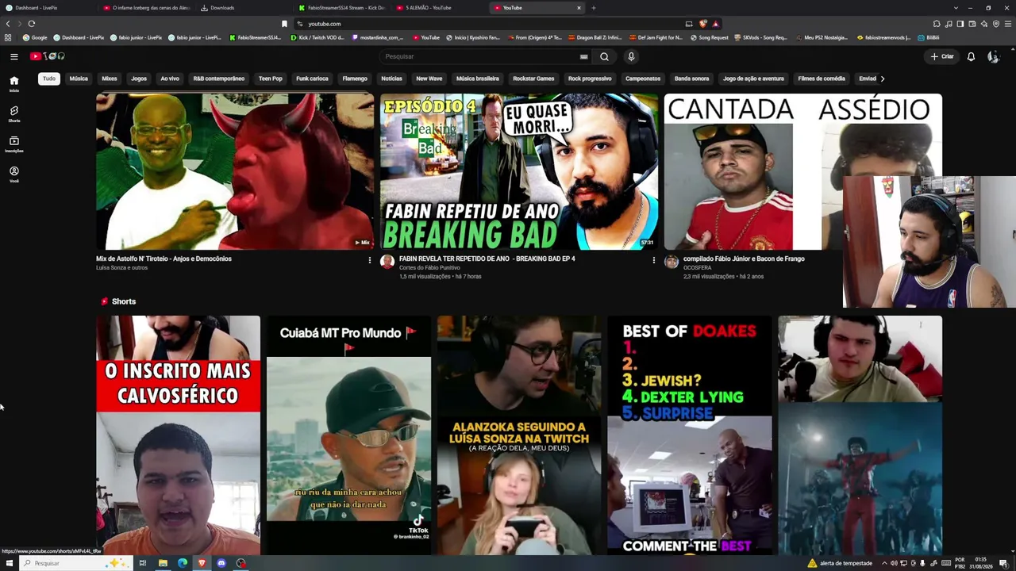The width and height of the screenshot is (1016, 571).
Task: Open File Explorer from the taskbar
Action: [163, 563]
